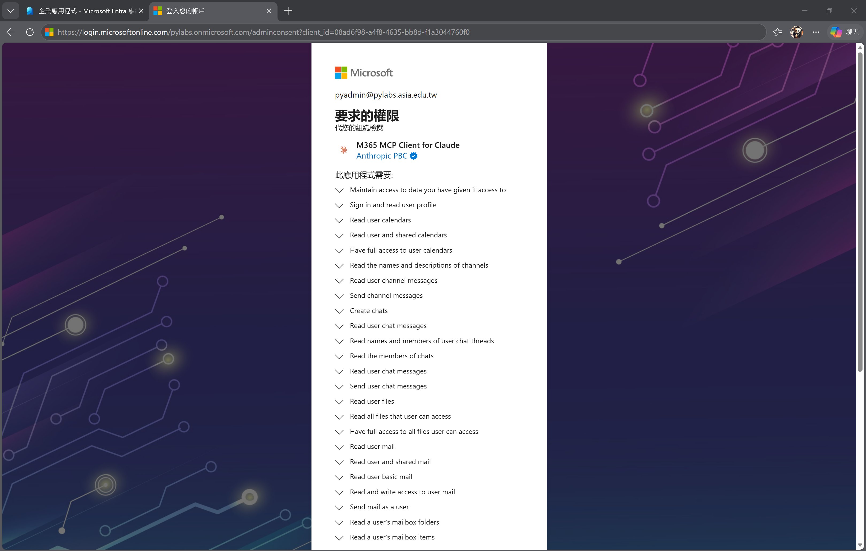Viewport: 866px width, 551px height.
Task: View site information icon in address bar
Action: click(x=49, y=32)
